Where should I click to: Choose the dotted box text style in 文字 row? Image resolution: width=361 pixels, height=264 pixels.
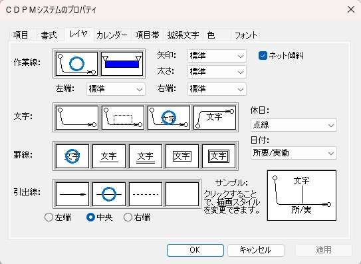[123, 118]
